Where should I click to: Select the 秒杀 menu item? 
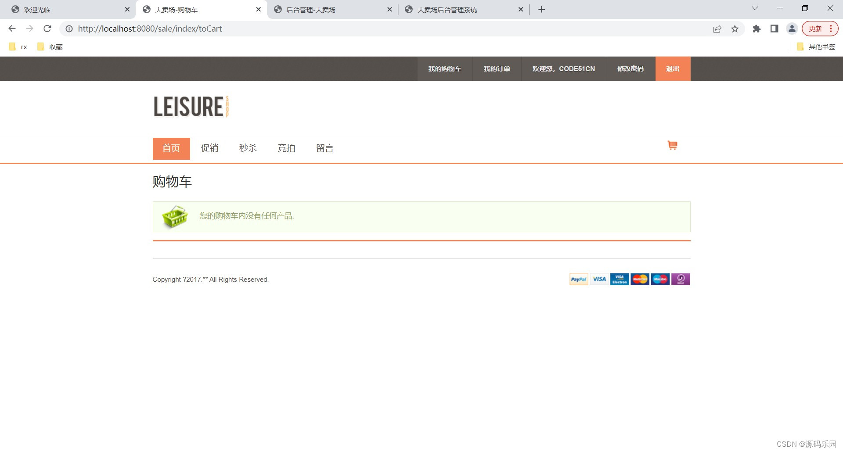tap(248, 148)
